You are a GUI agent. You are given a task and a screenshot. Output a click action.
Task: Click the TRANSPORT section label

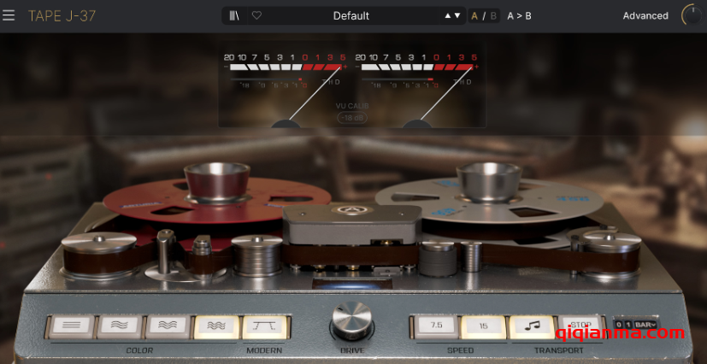pos(558,350)
